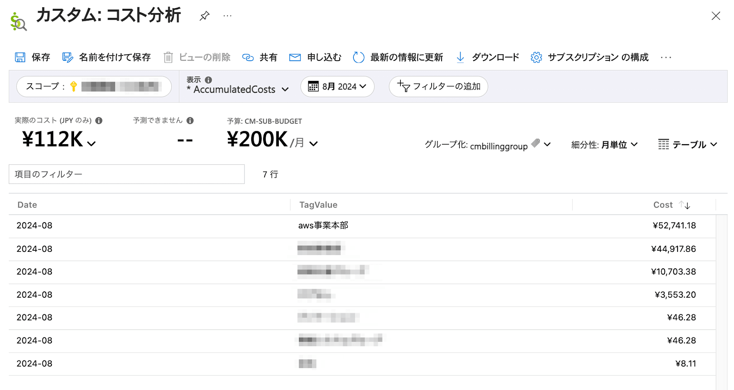734x390 pixels.
Task: Close the cost analysis blade
Action: [x=716, y=16]
